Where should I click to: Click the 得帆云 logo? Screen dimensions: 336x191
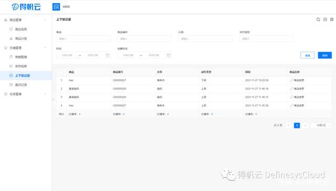coord(26,7)
